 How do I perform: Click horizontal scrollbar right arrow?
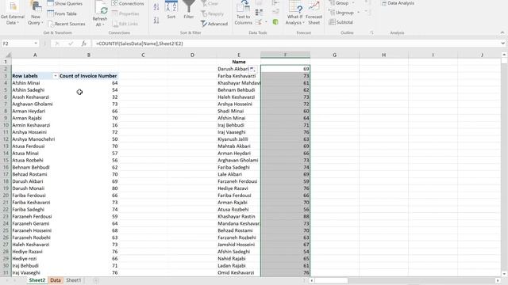pyautogui.click(x=498, y=280)
